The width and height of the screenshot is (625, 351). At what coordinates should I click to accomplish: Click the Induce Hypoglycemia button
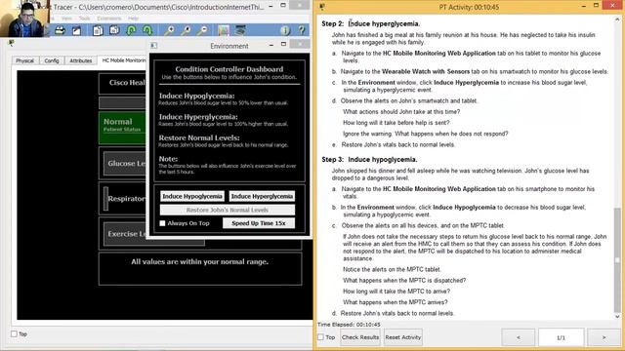coord(192,196)
